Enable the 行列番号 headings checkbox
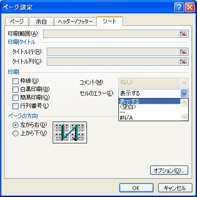 15,106
